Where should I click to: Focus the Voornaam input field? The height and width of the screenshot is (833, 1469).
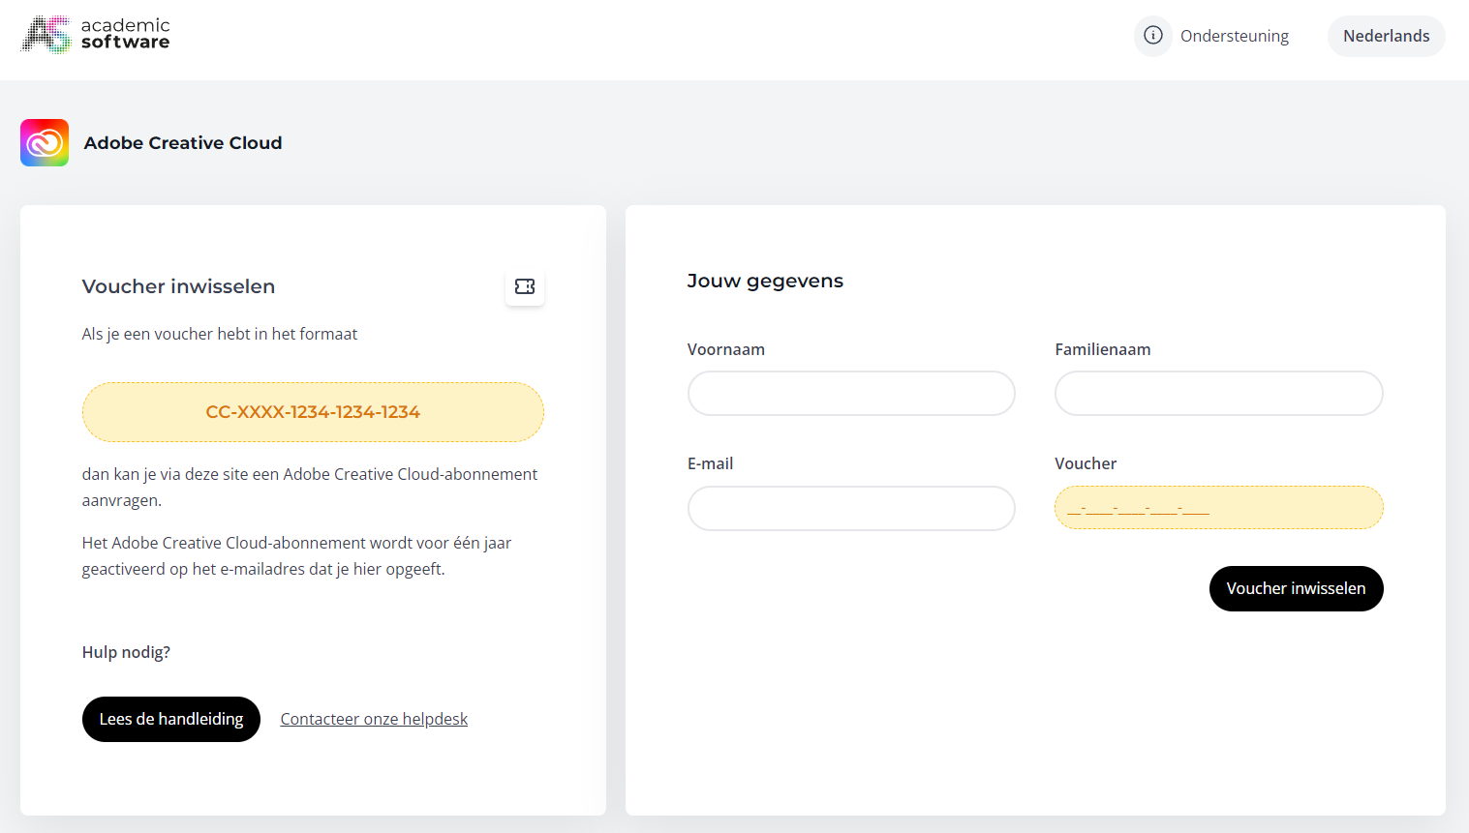point(851,394)
